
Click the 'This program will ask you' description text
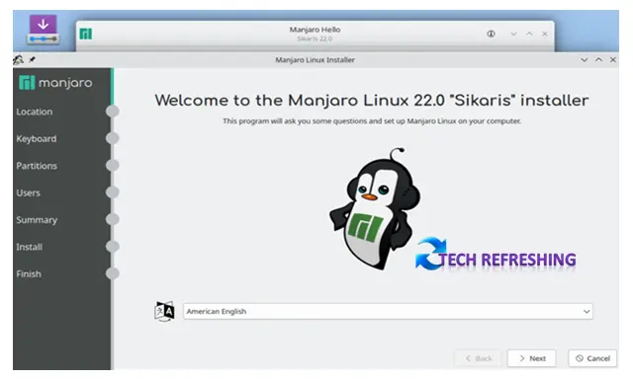coord(372,120)
